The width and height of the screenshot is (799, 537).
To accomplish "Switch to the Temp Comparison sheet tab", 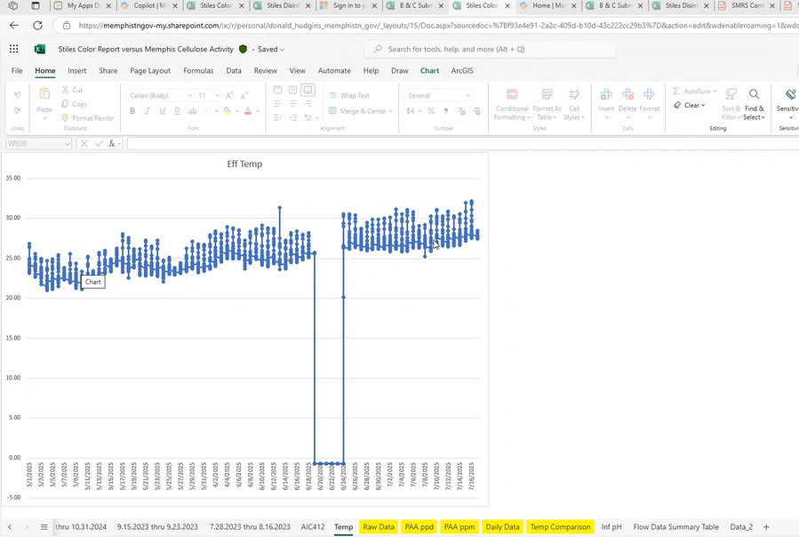I will point(560,527).
